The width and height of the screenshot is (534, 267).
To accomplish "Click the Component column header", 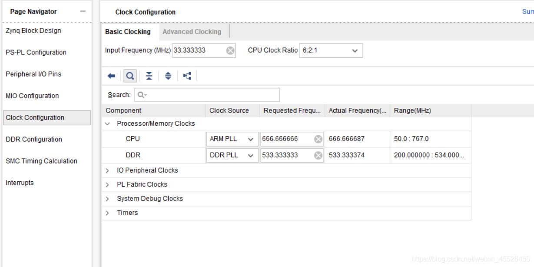I will click(x=153, y=110).
